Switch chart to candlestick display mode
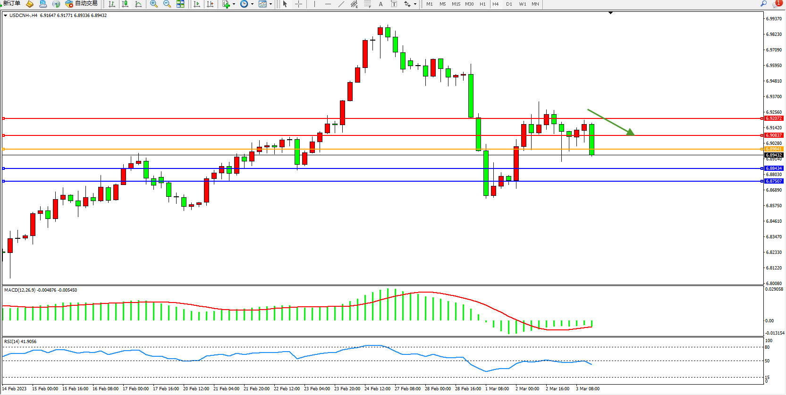Image resolution: width=786 pixels, height=395 pixels. [125, 4]
